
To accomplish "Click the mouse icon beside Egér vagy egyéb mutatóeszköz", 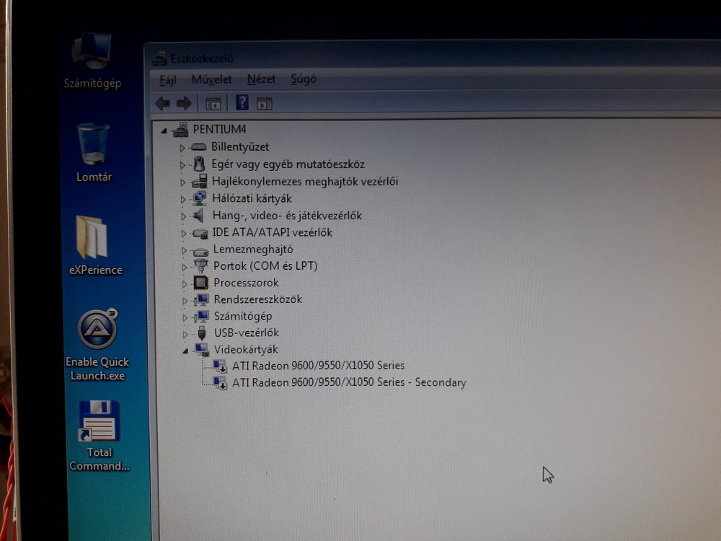I will coord(199,164).
